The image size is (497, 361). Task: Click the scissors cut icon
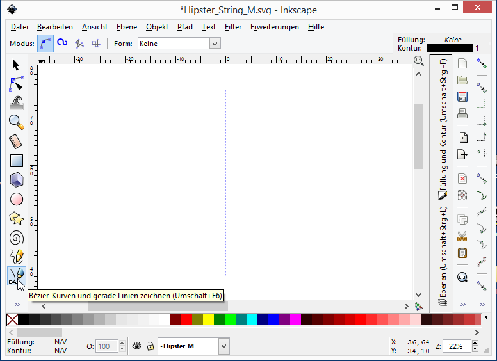click(x=462, y=236)
